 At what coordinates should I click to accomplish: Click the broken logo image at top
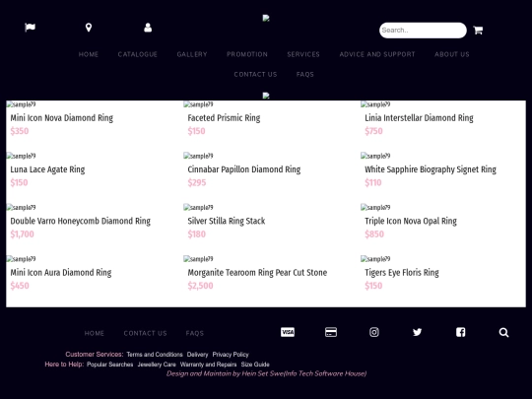pyautogui.click(x=266, y=18)
